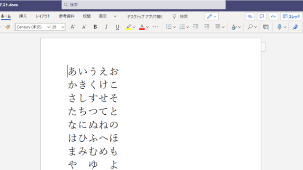The width and height of the screenshot is (303, 170).
Task: Switch to the 挿入 tab
Action: tap(23, 17)
